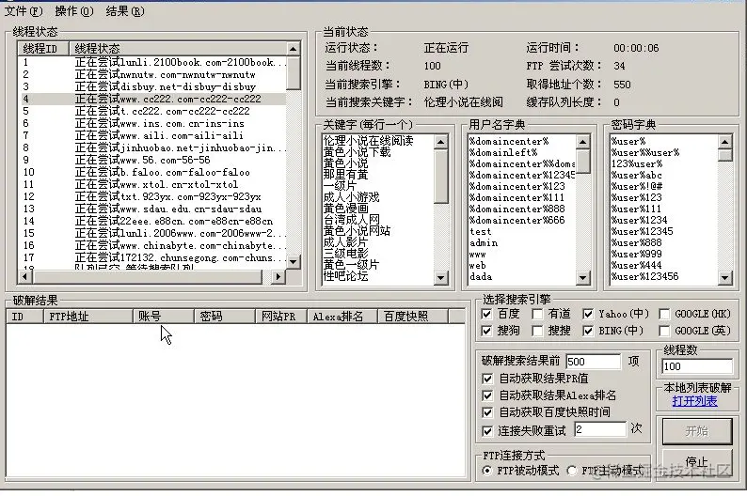Toggle 自动获取结果PR值 checkbox
The height and width of the screenshot is (496, 747).
[487, 379]
